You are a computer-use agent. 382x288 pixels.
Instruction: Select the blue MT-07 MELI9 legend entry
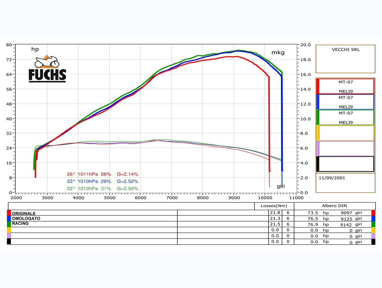click(346, 102)
